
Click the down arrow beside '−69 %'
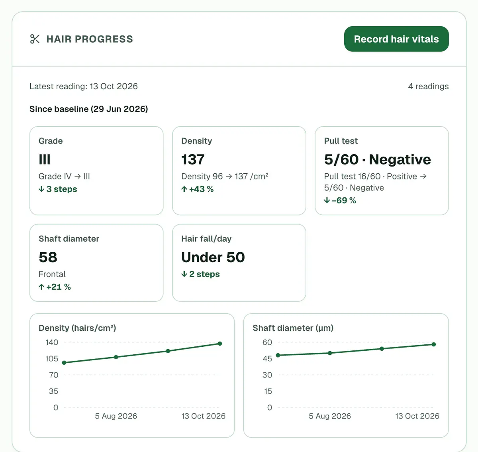click(327, 200)
